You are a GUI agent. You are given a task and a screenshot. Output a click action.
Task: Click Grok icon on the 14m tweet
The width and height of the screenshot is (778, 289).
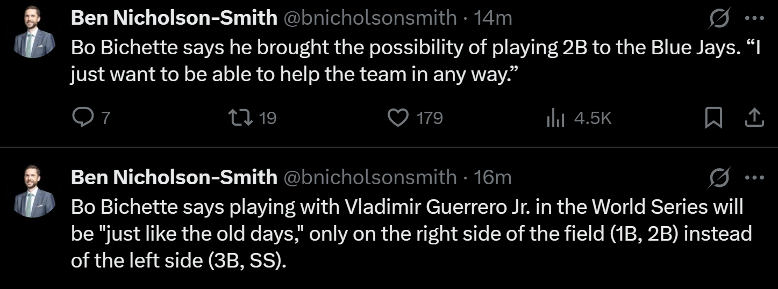tap(719, 19)
